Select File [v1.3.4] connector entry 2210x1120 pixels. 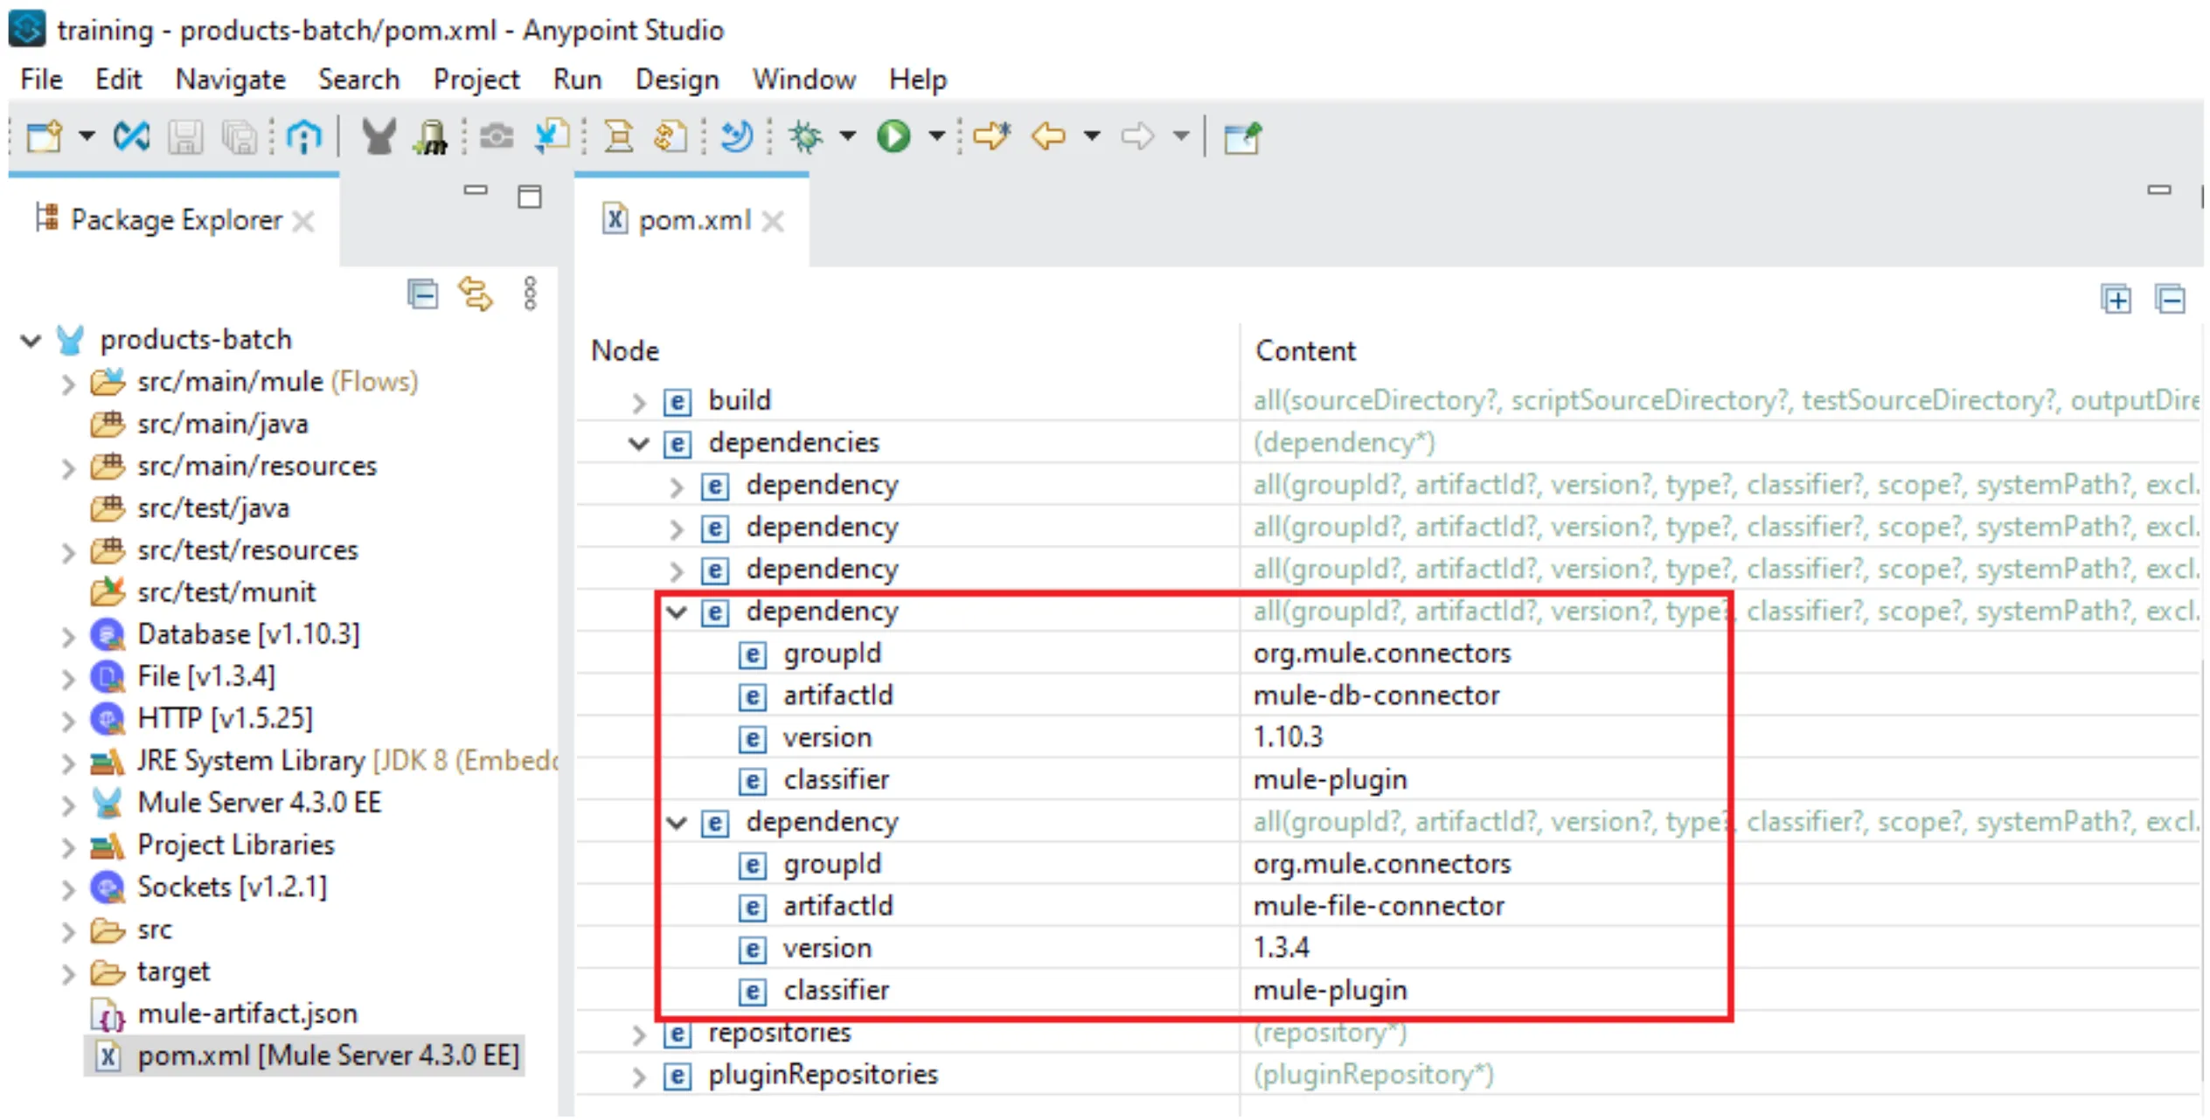[205, 677]
